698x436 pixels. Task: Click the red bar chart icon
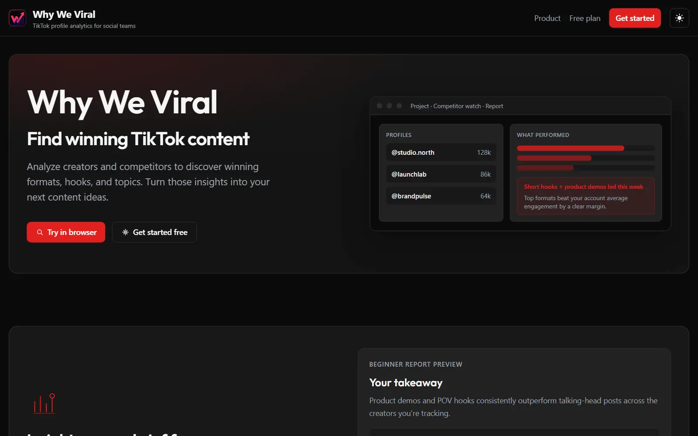[x=44, y=403]
